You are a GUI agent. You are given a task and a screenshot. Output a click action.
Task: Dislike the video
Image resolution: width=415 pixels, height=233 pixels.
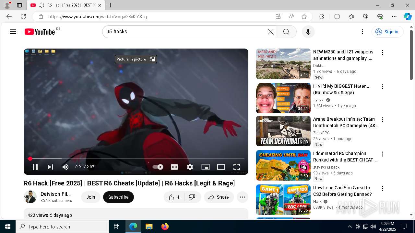coord(192,197)
